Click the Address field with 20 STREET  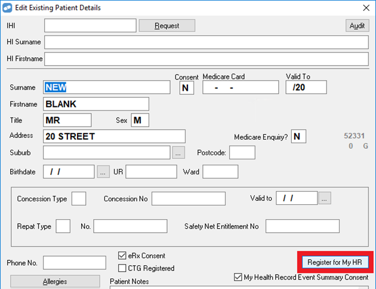click(x=114, y=136)
